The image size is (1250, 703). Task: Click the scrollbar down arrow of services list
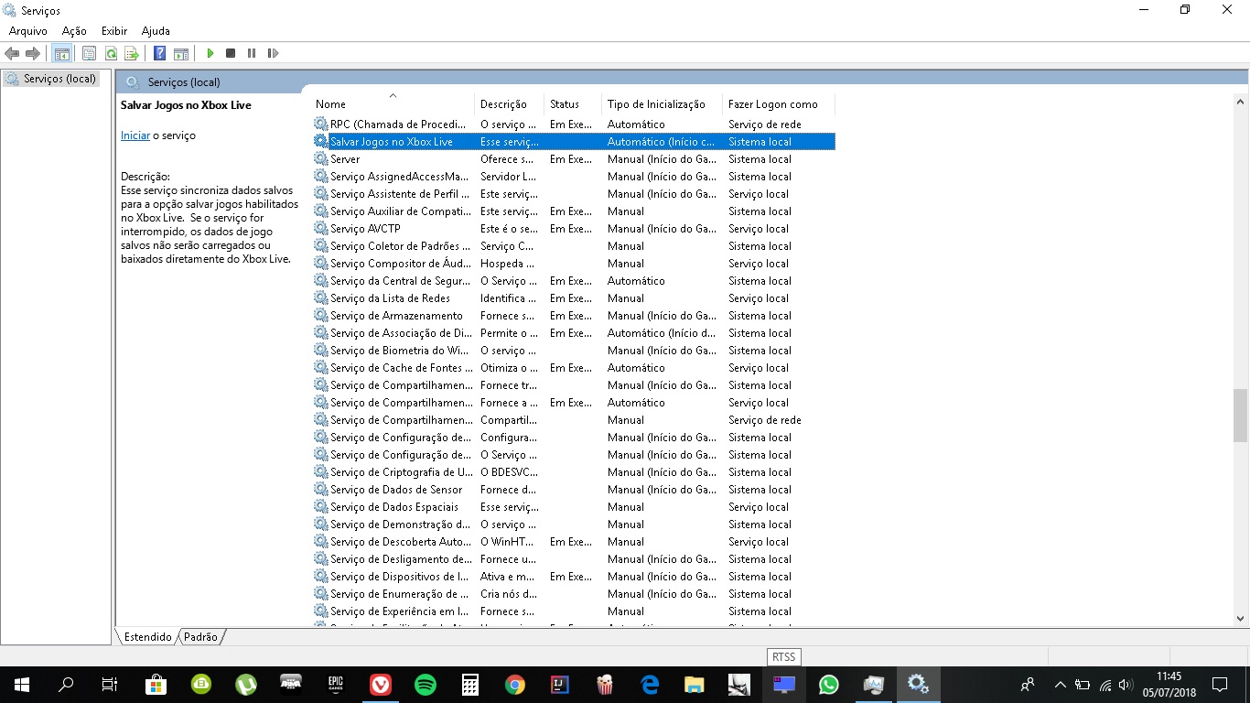[x=1240, y=619]
